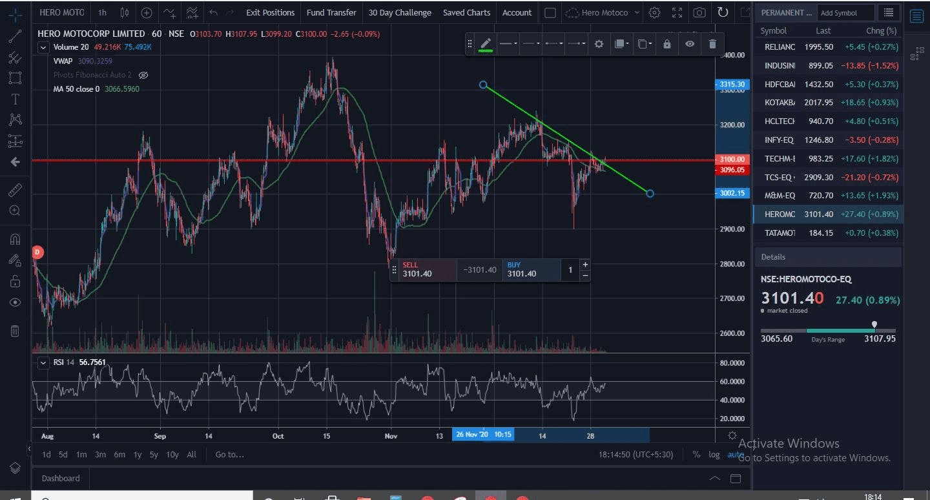Hide the selected trend line with eye icon
930x500 pixels.
[x=690, y=44]
